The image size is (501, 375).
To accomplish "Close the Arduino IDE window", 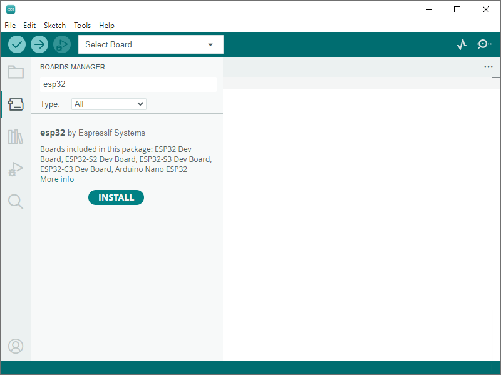I will click(x=486, y=9).
